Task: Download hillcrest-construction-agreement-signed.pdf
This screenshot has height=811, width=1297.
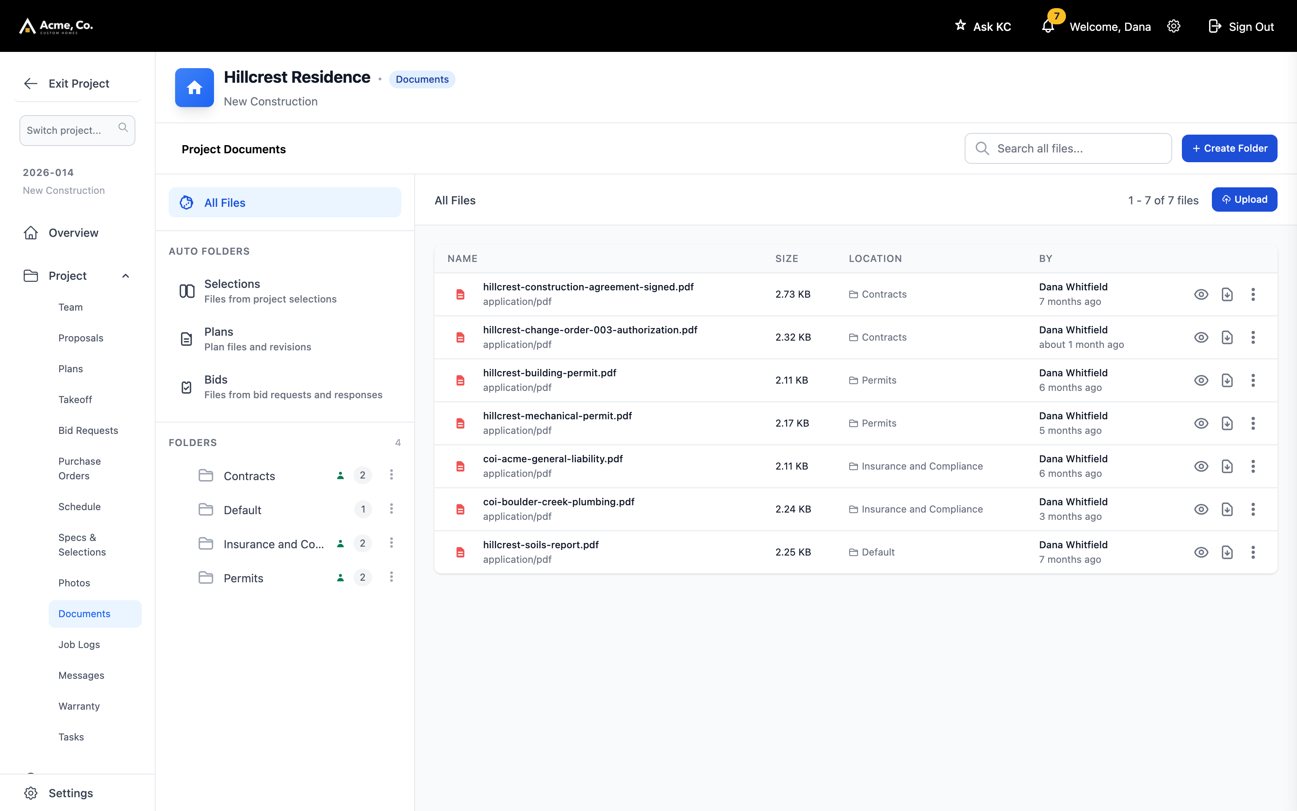Action: [1227, 294]
